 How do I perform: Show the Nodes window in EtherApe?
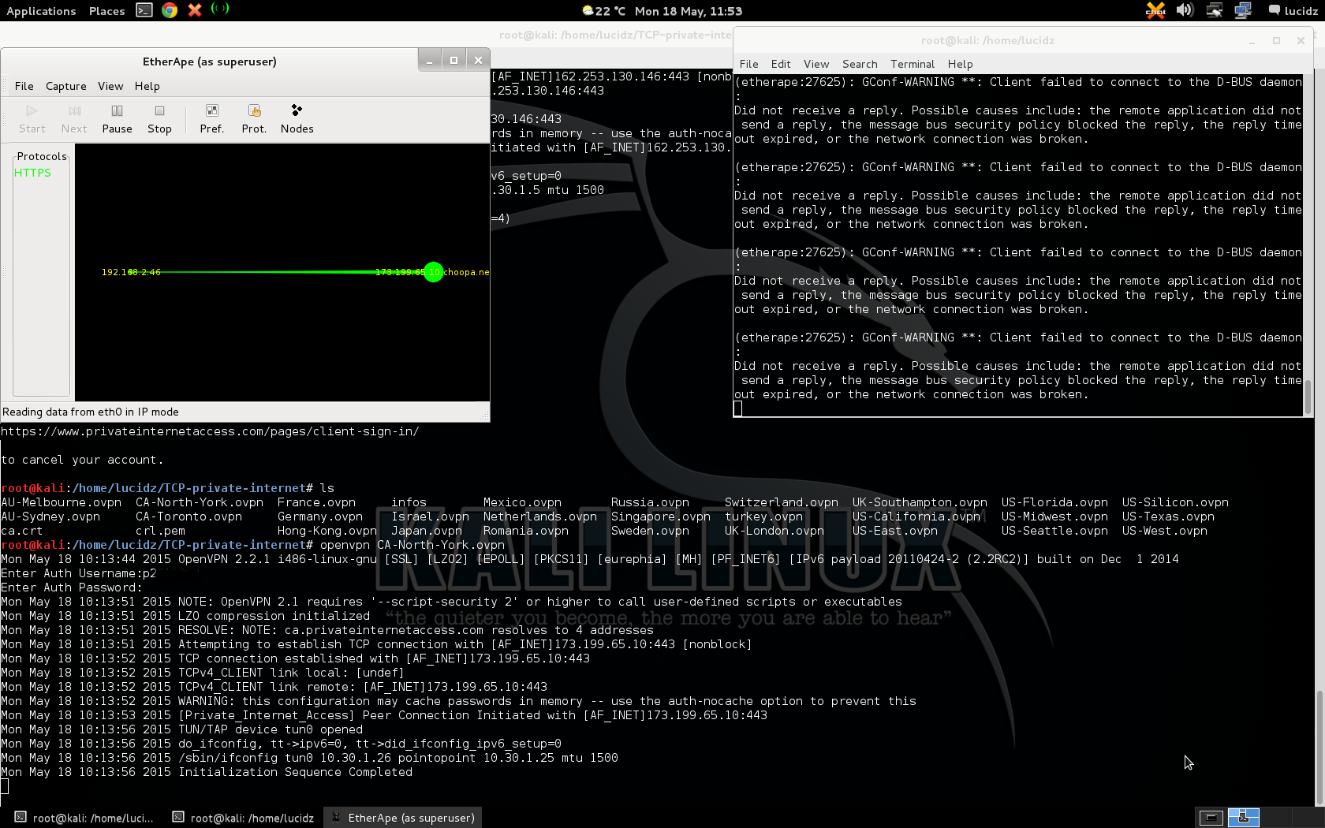pos(297,119)
